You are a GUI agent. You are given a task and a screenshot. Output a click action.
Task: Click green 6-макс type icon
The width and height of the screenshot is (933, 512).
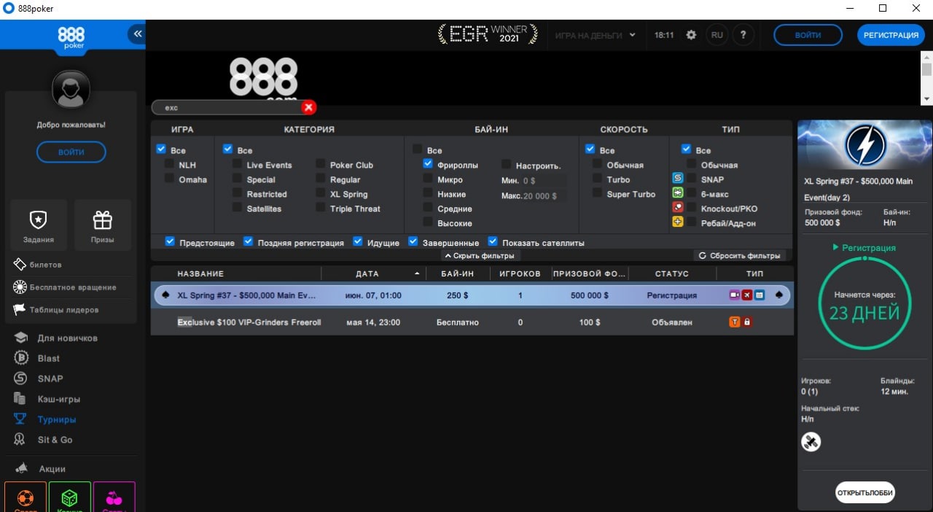pyautogui.click(x=678, y=193)
